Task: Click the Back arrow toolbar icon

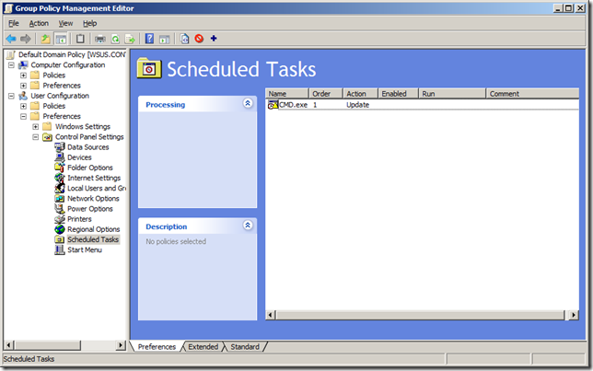Action: 11,39
